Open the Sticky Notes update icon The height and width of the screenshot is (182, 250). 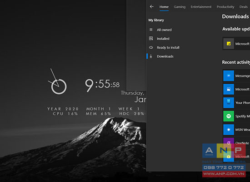tap(229, 44)
